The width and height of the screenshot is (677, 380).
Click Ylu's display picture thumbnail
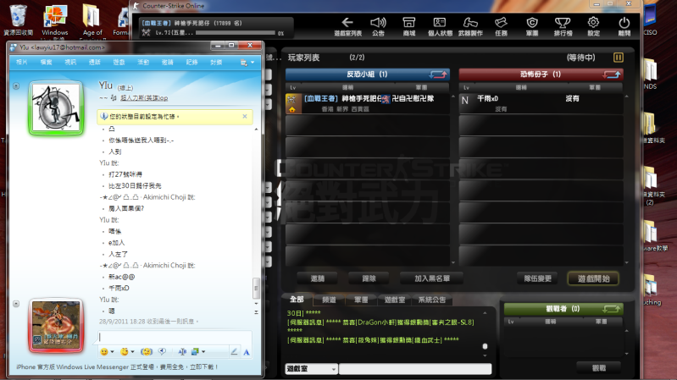[56, 107]
